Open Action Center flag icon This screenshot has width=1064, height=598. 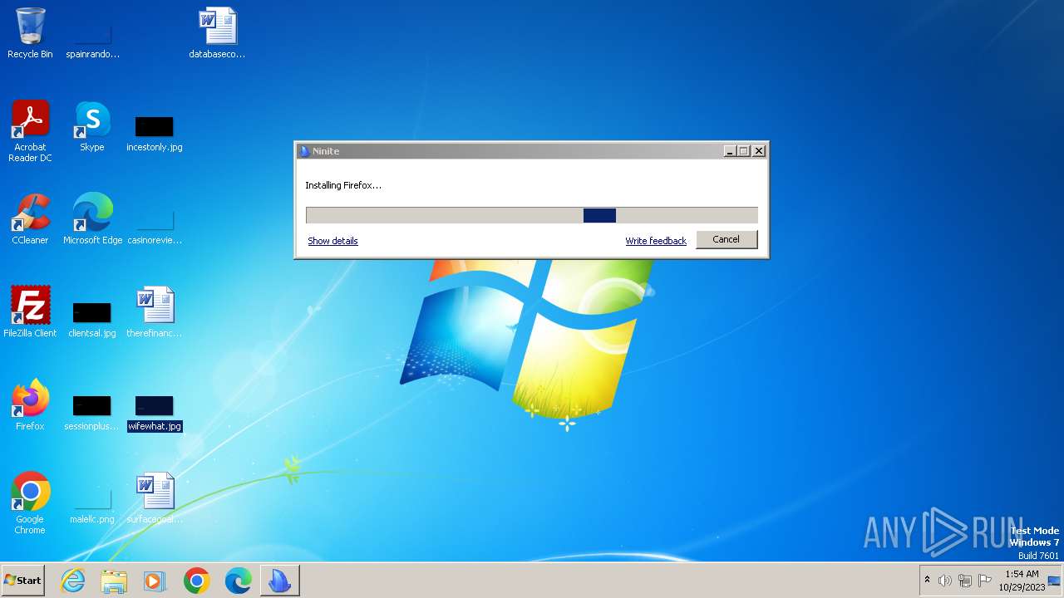pos(985,581)
